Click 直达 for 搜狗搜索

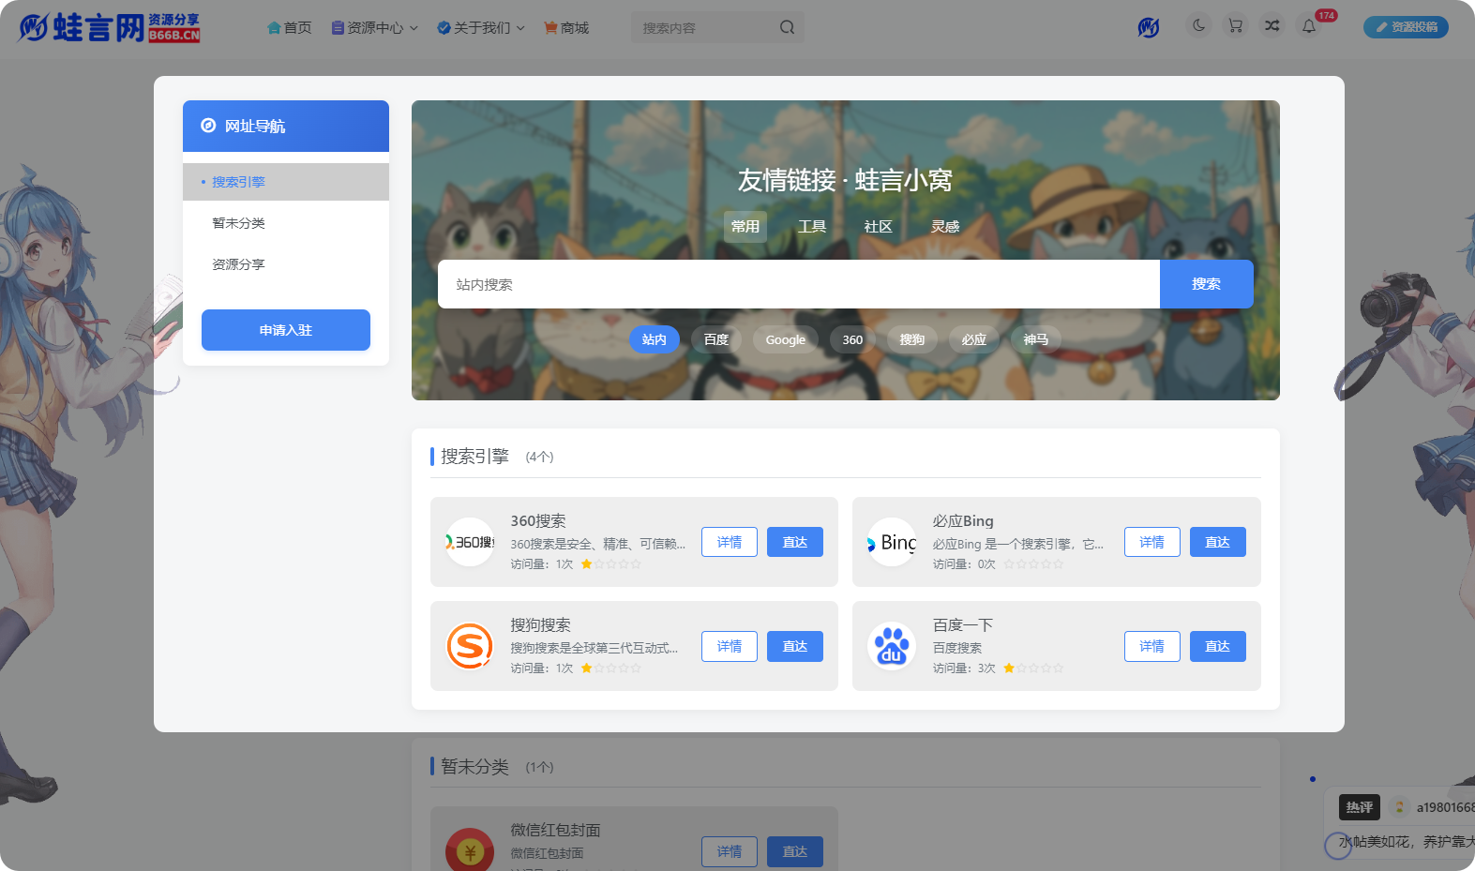coord(795,646)
